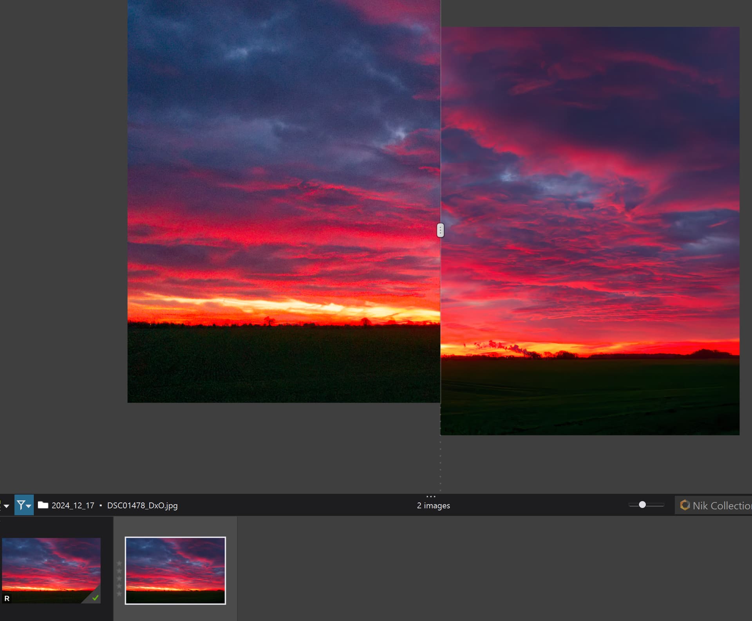Click the thumbnail size slider knob
Screen dimensions: 752x621
642,505
